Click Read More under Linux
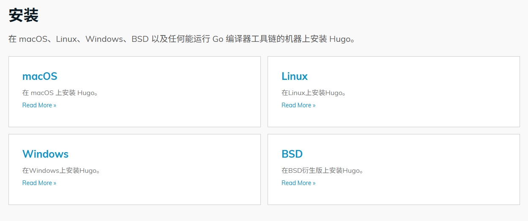The width and height of the screenshot is (528, 221). (x=298, y=105)
